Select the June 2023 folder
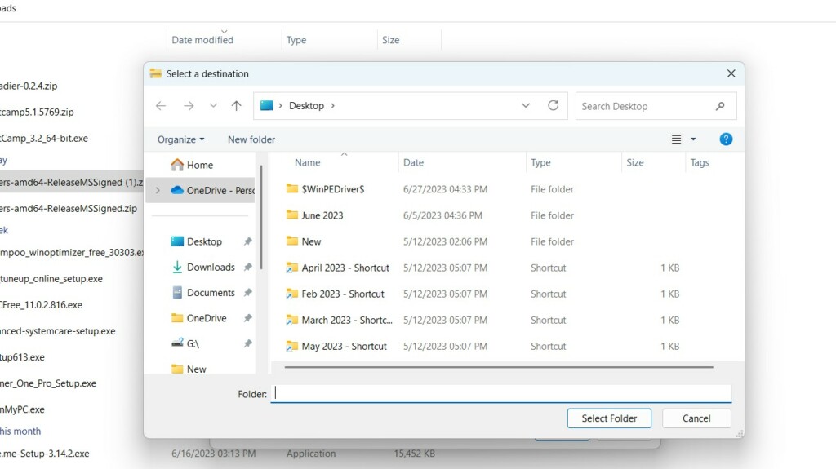This screenshot has width=836, height=469. click(322, 215)
